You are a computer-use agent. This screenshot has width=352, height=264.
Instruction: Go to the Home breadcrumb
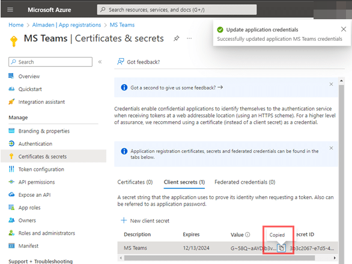point(16,25)
